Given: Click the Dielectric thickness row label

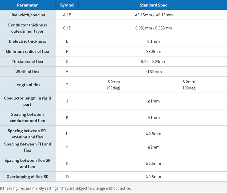Looking at the screenshot, I should coord(28,41).
